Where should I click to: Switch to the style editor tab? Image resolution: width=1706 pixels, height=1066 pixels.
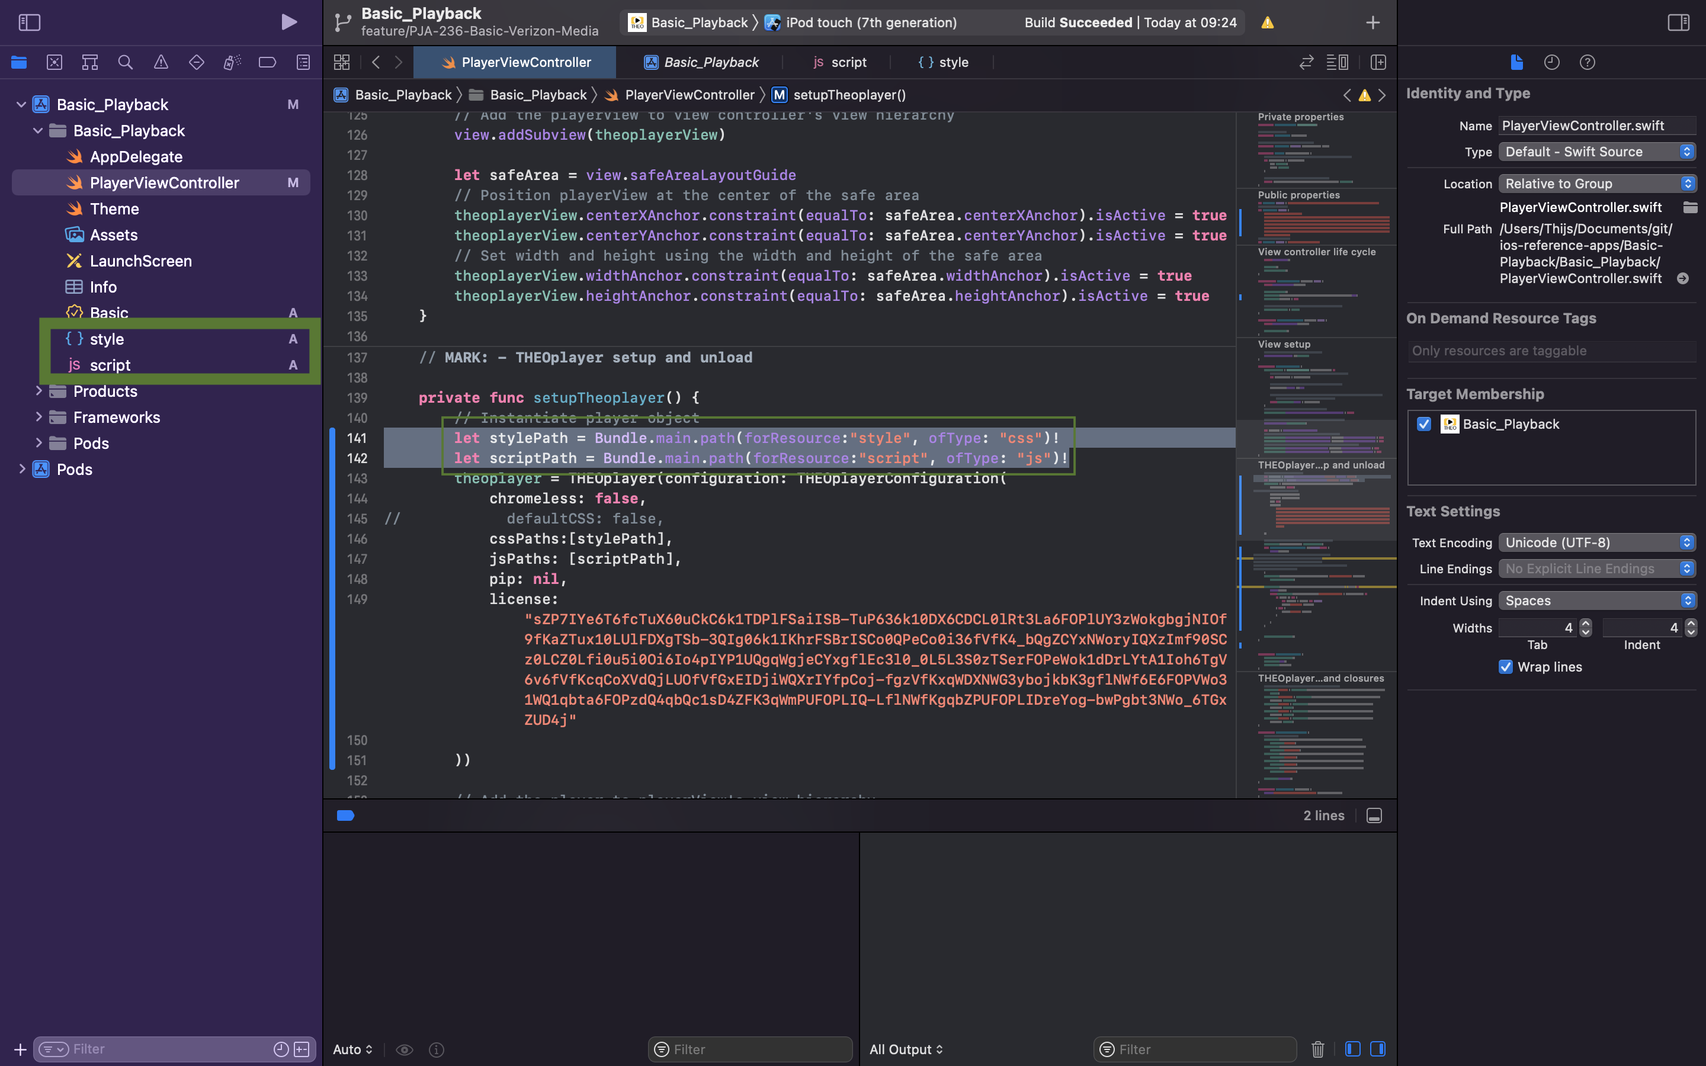tap(943, 62)
